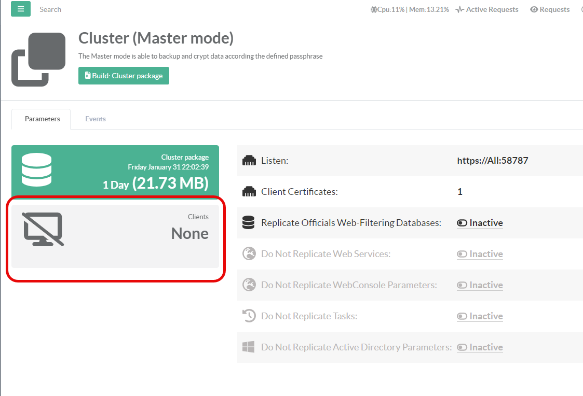Click the crossed-out monitor Clients icon

click(44, 229)
